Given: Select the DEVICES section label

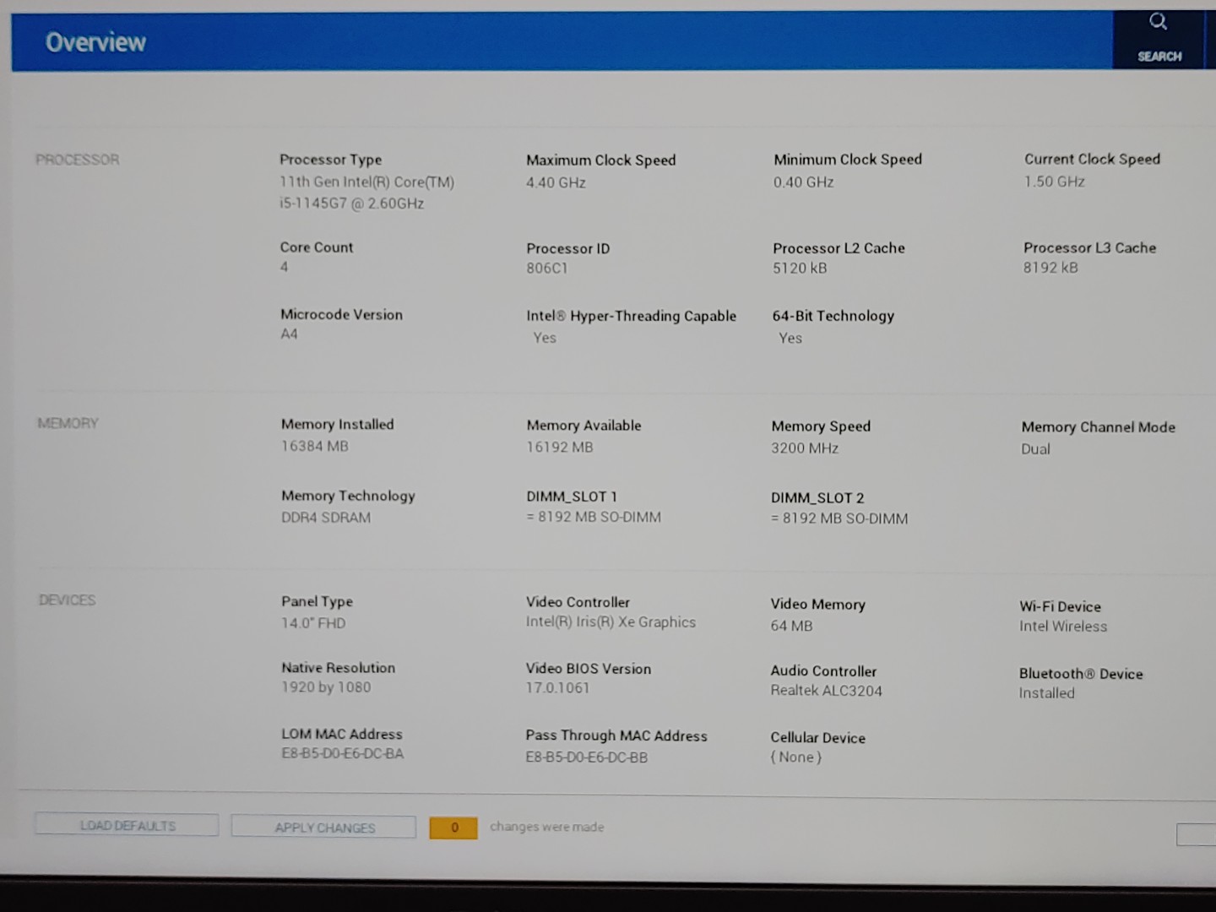Looking at the screenshot, I should [67, 600].
